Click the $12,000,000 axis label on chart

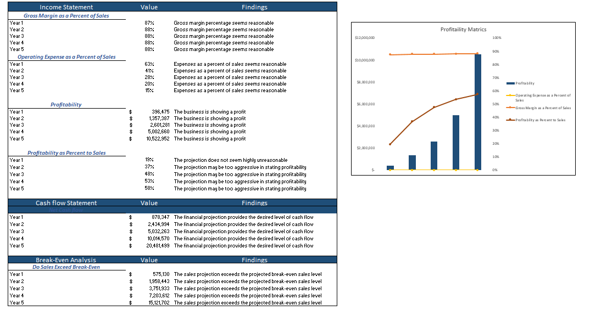click(365, 38)
